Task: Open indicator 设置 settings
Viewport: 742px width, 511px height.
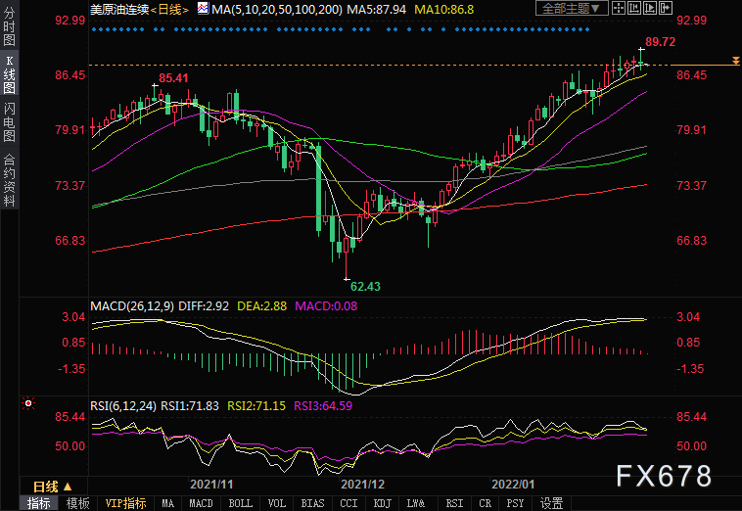Action: pyautogui.click(x=552, y=503)
